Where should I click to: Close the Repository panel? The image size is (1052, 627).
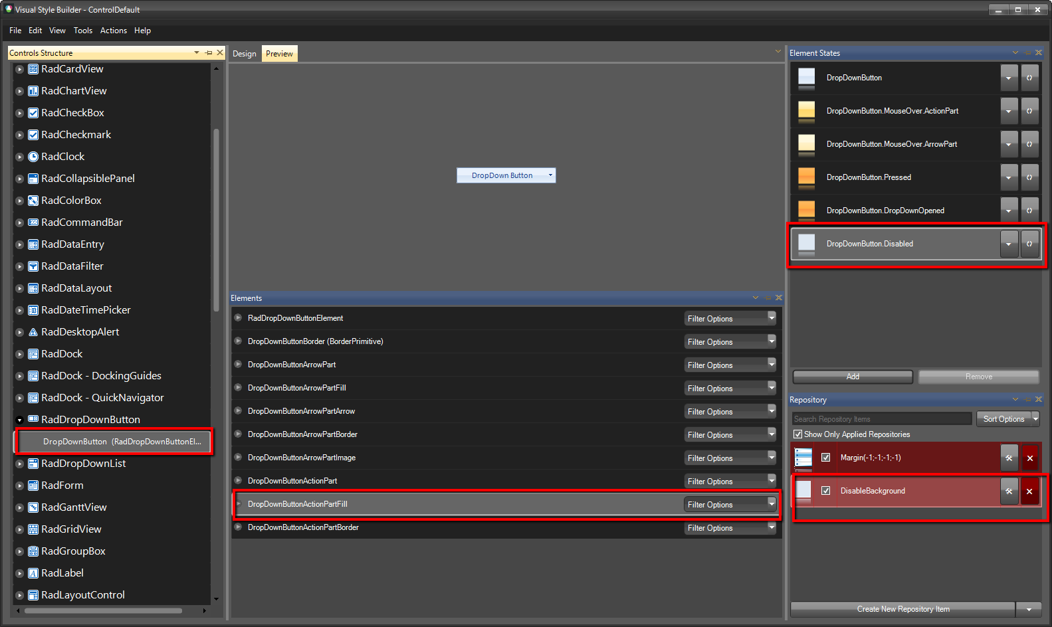coord(1039,399)
